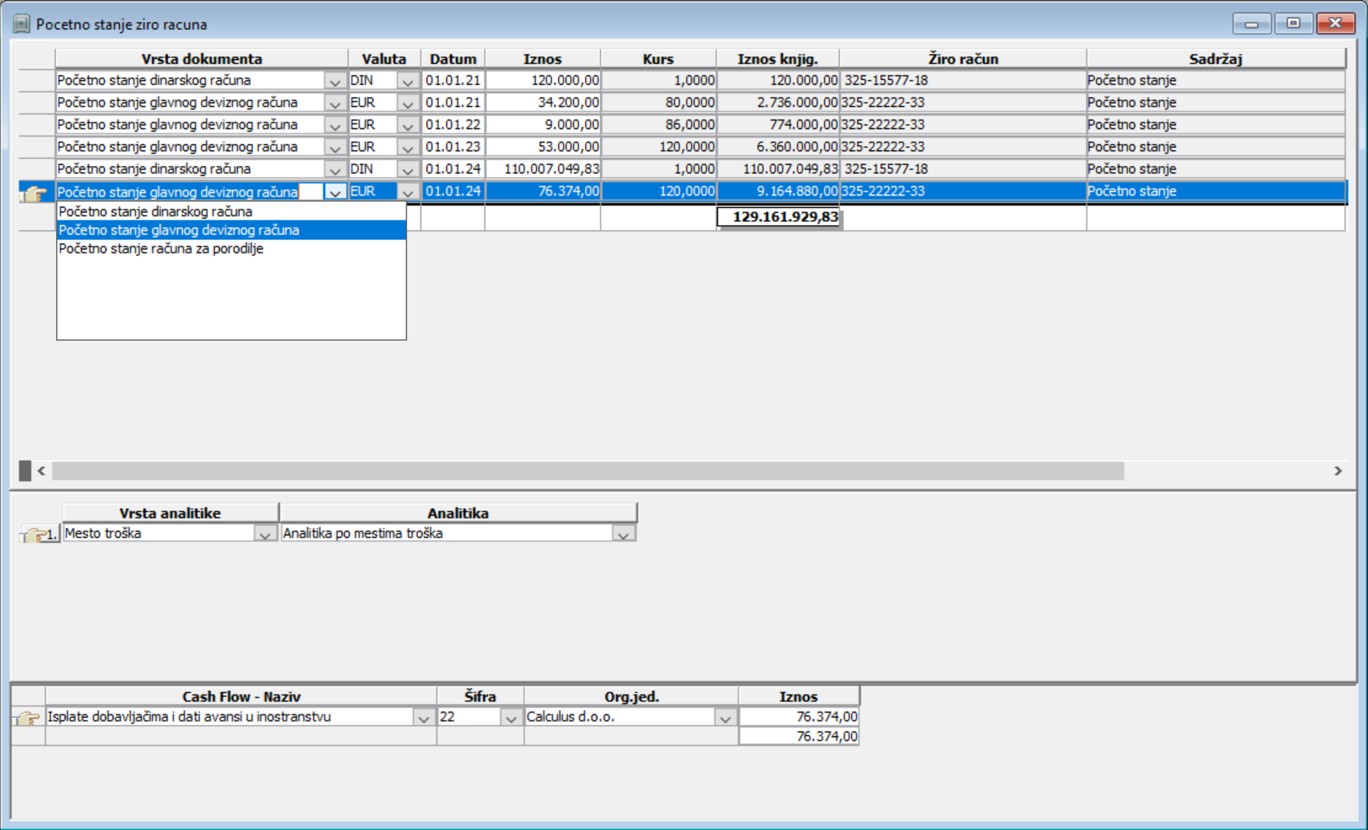Click the window icon in the title bar
Screen dimensions: 1368x830
(x=21, y=24)
